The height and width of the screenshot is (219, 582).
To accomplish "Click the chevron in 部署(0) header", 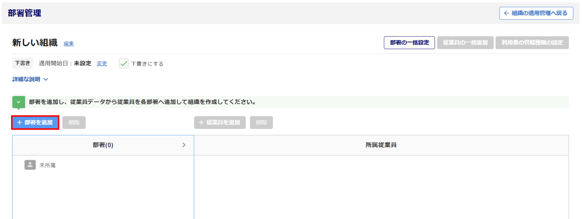I will (184, 145).
